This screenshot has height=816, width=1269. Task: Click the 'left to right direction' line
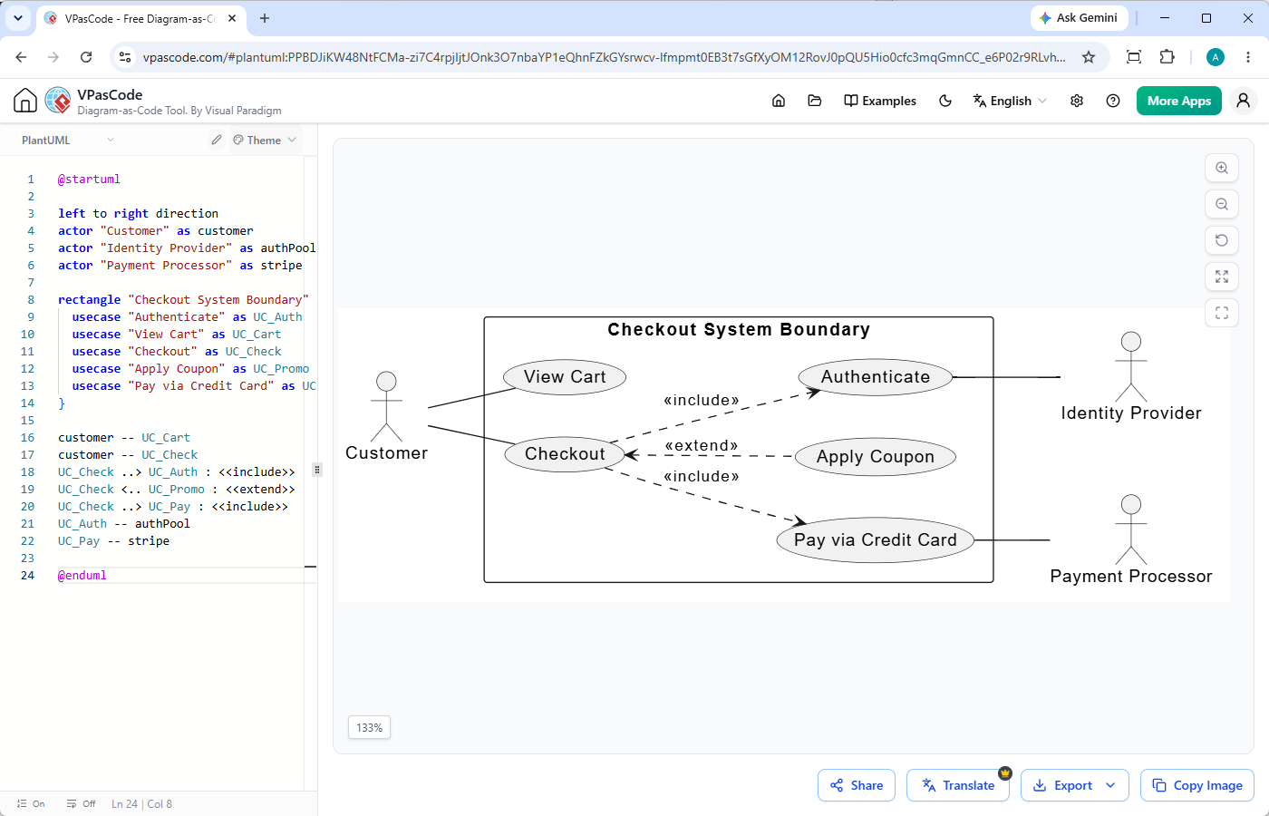point(138,214)
